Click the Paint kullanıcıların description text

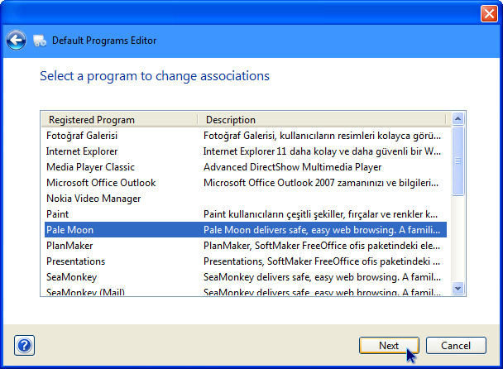coord(320,214)
